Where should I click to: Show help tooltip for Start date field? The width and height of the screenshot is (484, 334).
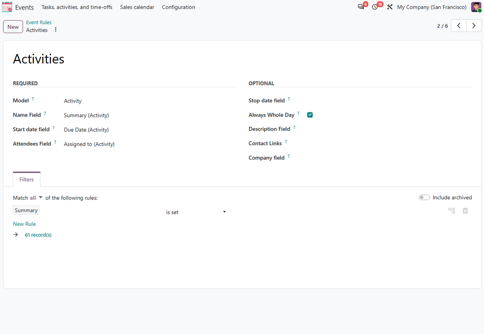pyautogui.click(x=54, y=128)
